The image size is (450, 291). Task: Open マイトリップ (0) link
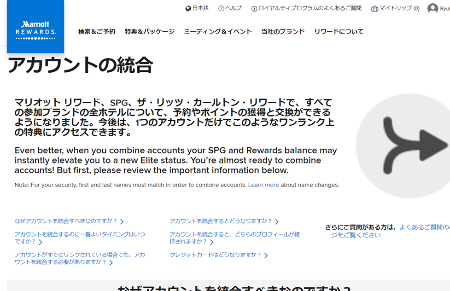[399, 8]
